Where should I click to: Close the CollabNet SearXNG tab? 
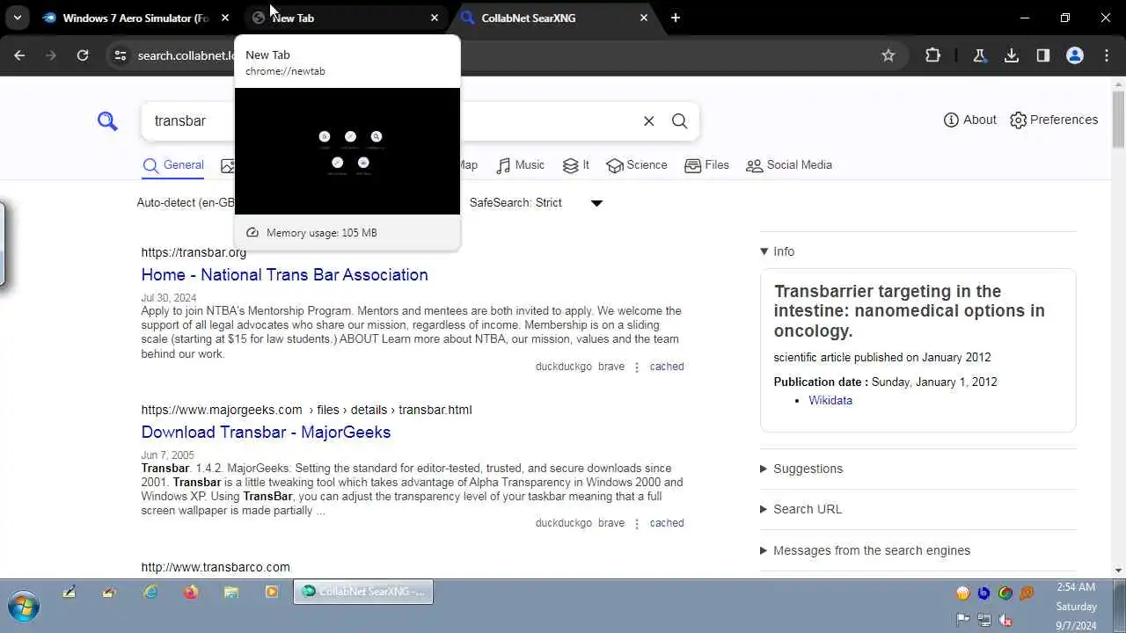click(x=644, y=18)
